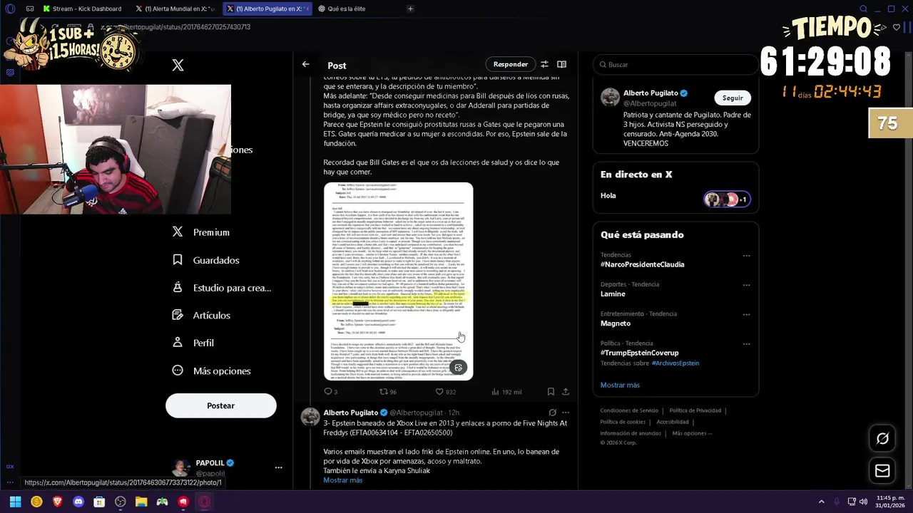Open Guardados bookmarks page

pos(206,260)
